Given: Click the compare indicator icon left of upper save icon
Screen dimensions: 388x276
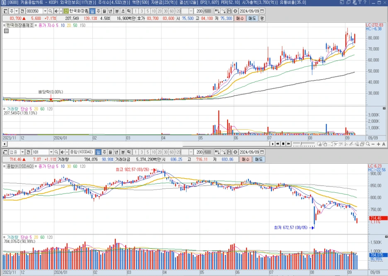Looking at the screenshot, I should point(217,11).
